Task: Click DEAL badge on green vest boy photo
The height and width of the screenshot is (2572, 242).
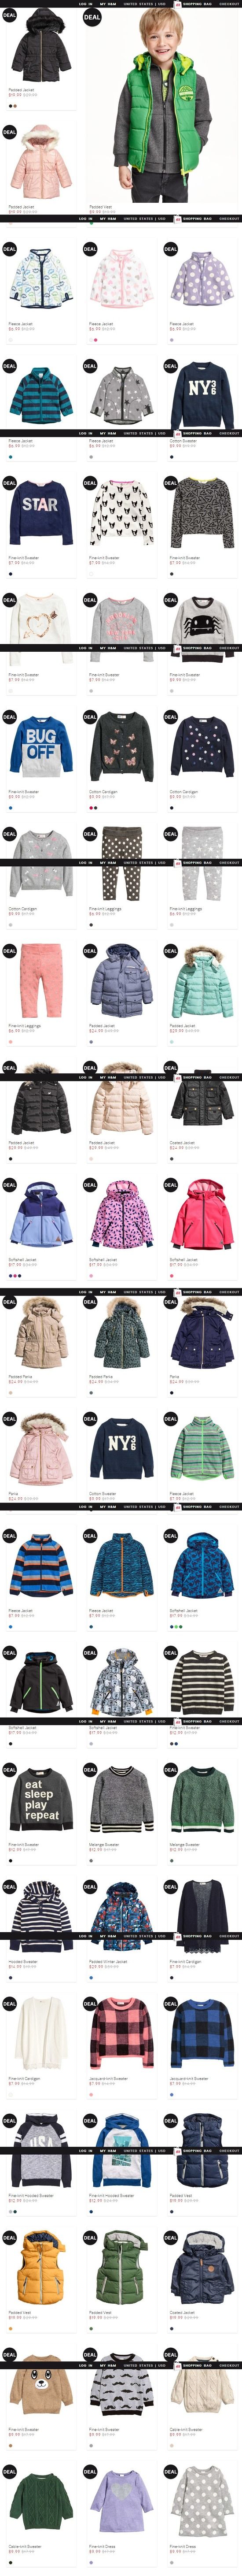Action: coord(92,17)
